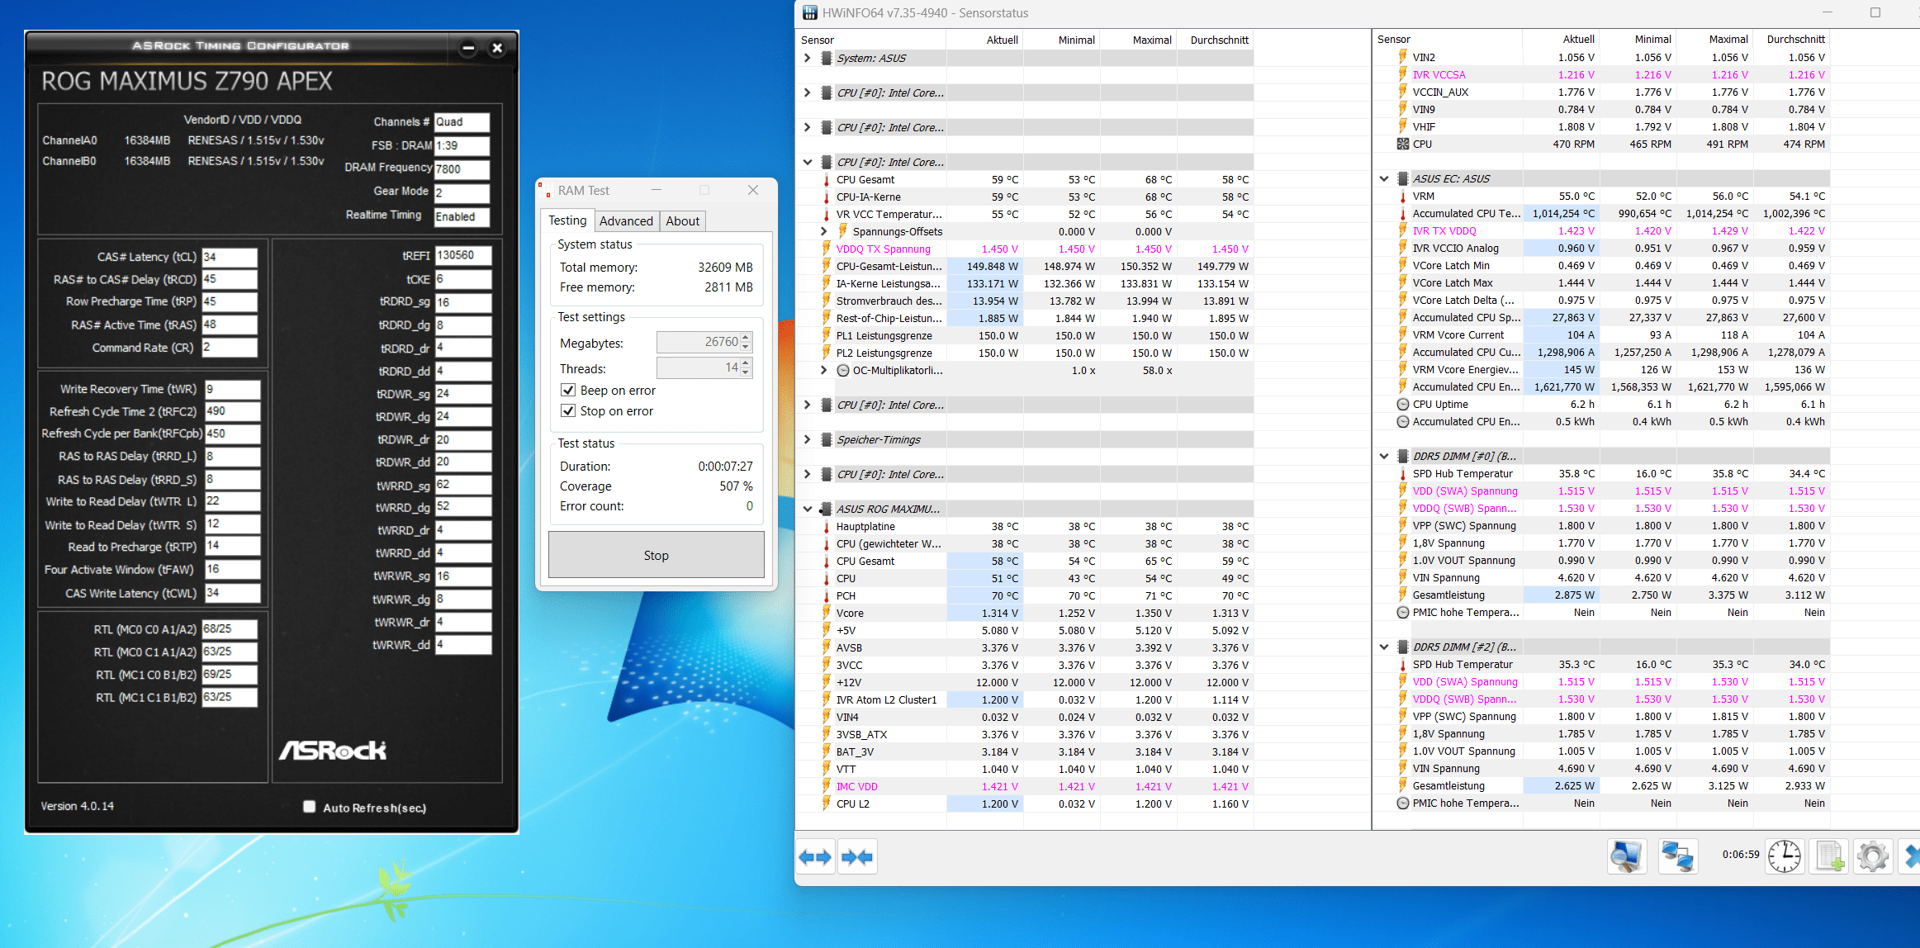1920x948 pixels.
Task: Click lightning icon of IMC VDD row
Action: pyautogui.click(x=827, y=786)
